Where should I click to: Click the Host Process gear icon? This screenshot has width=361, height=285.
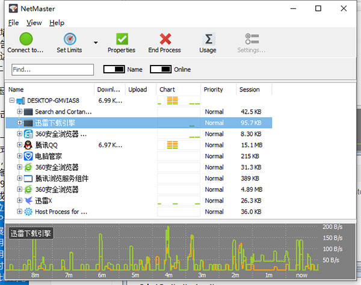(28, 212)
